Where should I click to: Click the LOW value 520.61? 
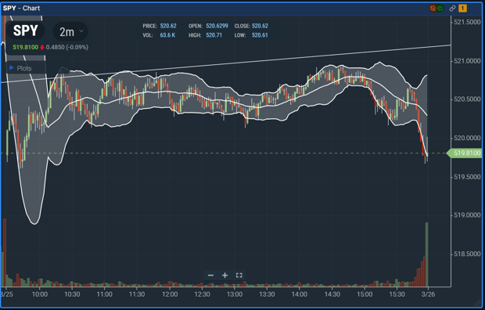[x=260, y=35]
